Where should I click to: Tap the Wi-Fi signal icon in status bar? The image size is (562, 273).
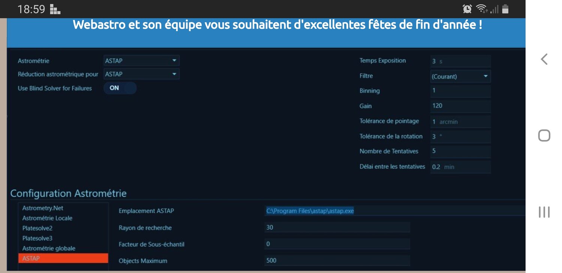tap(482, 8)
